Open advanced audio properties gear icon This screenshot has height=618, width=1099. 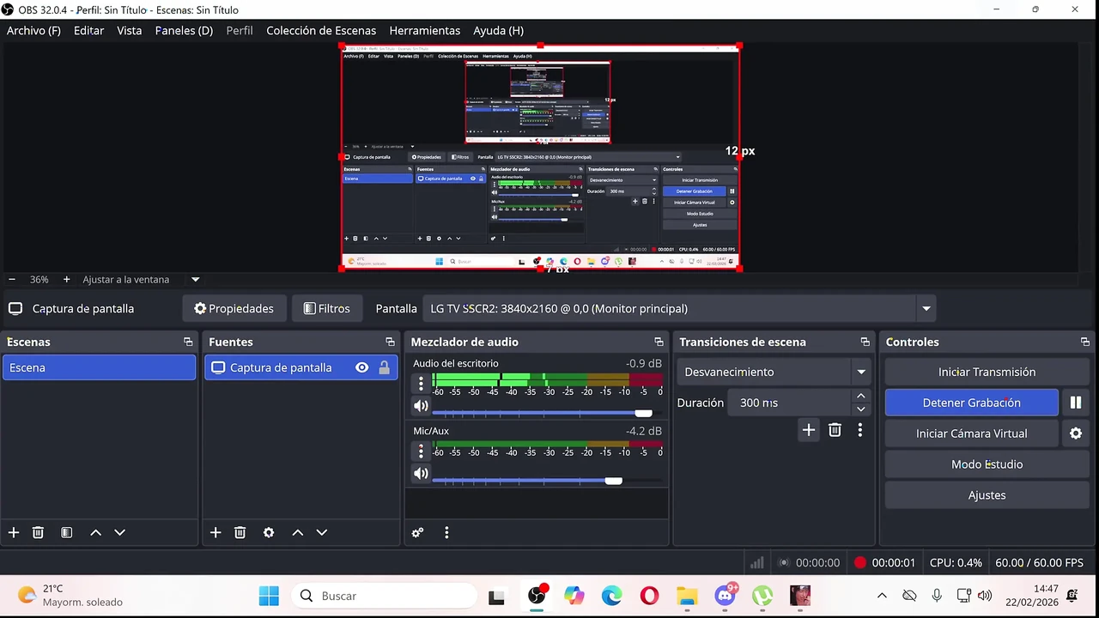[x=417, y=532]
